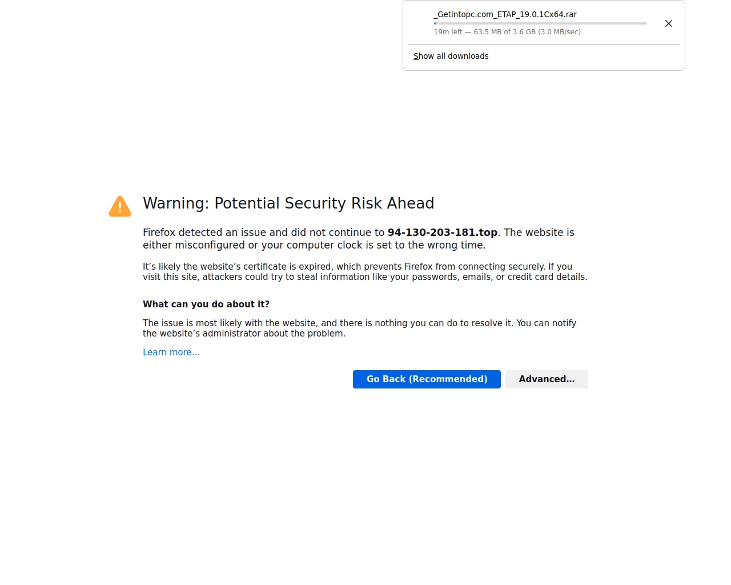Cancel the ETAP rar download

tap(669, 23)
